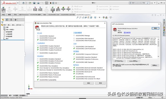This screenshot has height=99, width=166.
Task: Click the Appearances color ball icon in task pane
Action: 164,30
